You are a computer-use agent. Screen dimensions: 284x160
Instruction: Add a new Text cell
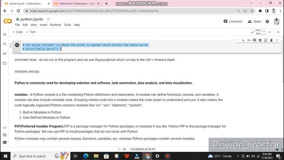click(x=31, y=32)
